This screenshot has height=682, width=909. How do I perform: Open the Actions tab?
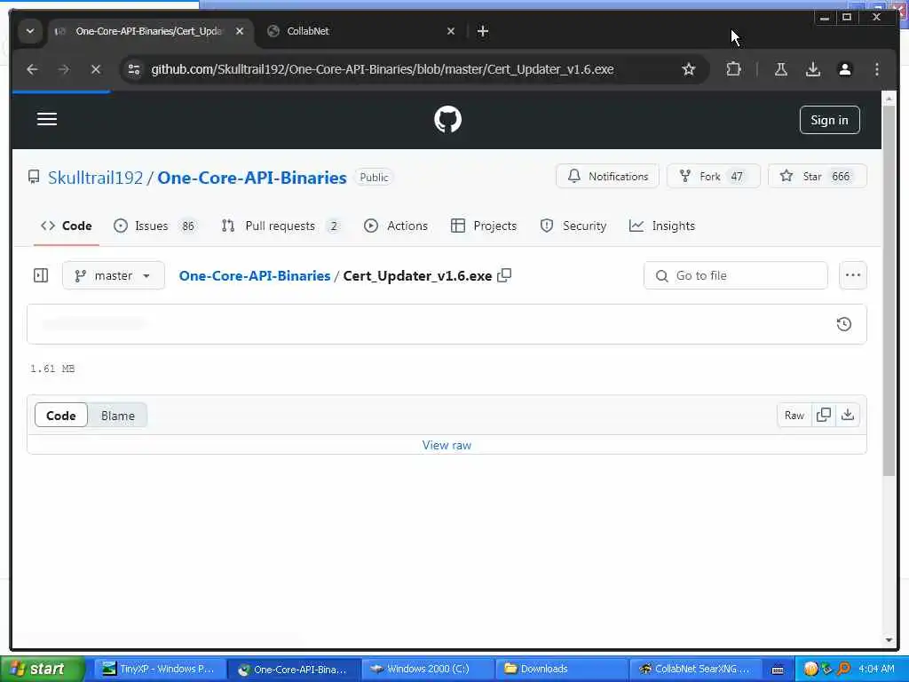click(395, 226)
